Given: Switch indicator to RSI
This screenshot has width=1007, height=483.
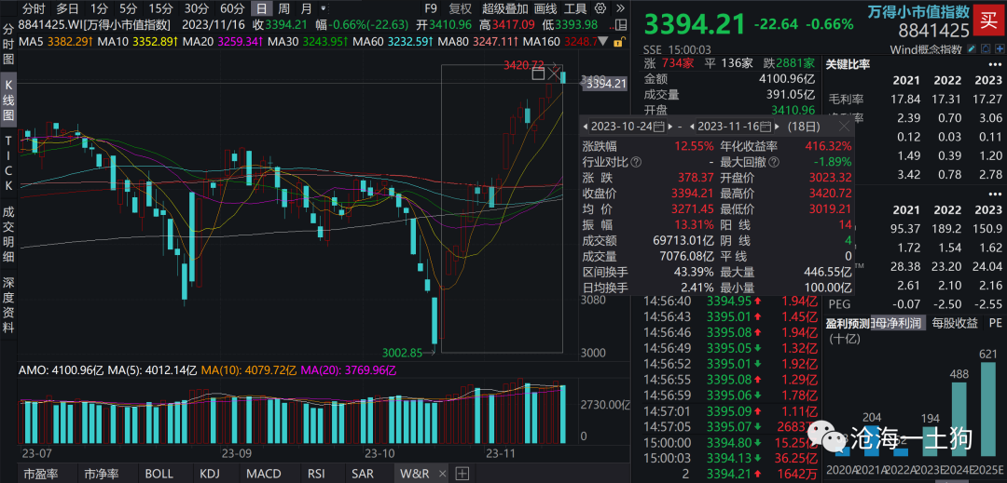Looking at the screenshot, I should (x=315, y=474).
